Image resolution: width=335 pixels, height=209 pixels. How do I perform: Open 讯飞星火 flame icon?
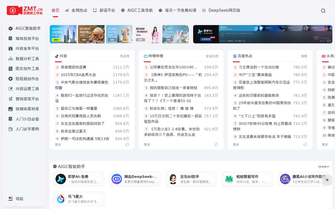[61, 199]
